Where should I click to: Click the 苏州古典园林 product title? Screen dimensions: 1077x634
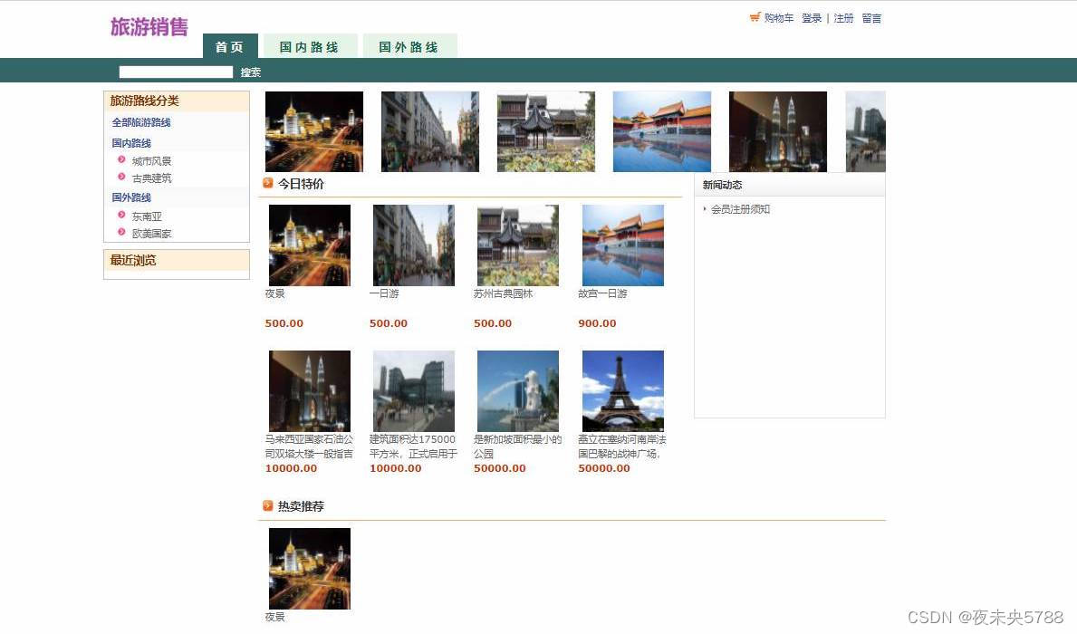[504, 293]
